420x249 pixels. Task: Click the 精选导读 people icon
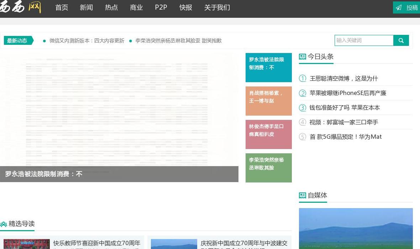click(x=4, y=224)
